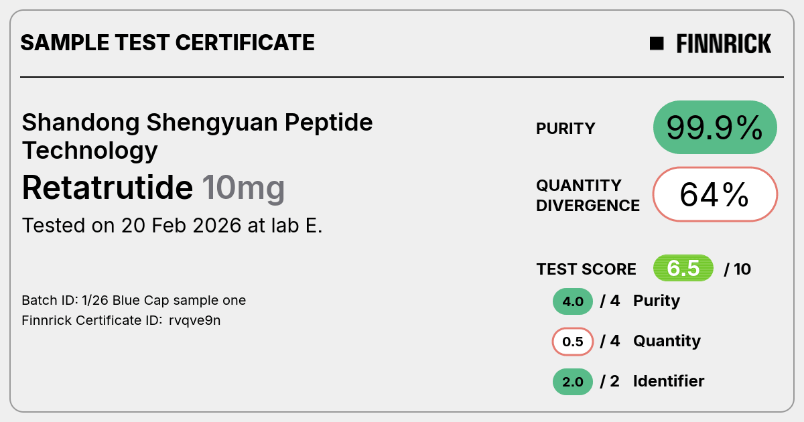Select the tested on 20 Feb 2026 line
The image size is (804, 422).
[x=172, y=226]
